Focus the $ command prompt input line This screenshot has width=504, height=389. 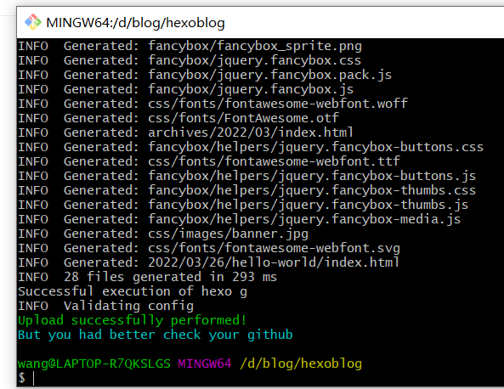[x=260, y=379]
